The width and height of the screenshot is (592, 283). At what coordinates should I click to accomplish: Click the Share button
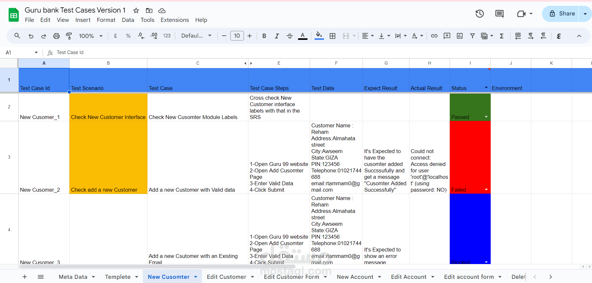coord(560,14)
